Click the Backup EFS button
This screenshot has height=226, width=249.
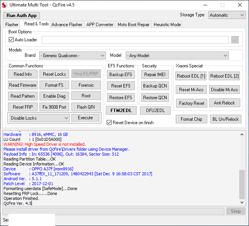click(121, 75)
